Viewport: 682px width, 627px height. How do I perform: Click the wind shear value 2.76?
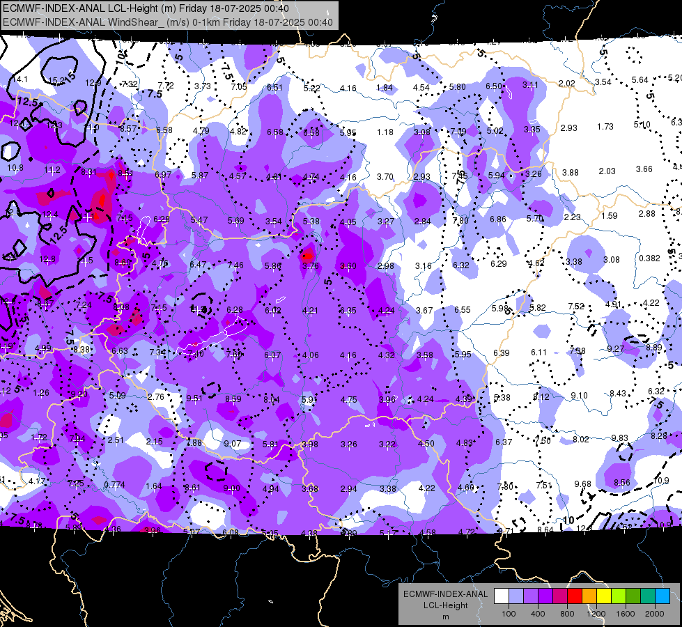pyautogui.click(x=156, y=396)
